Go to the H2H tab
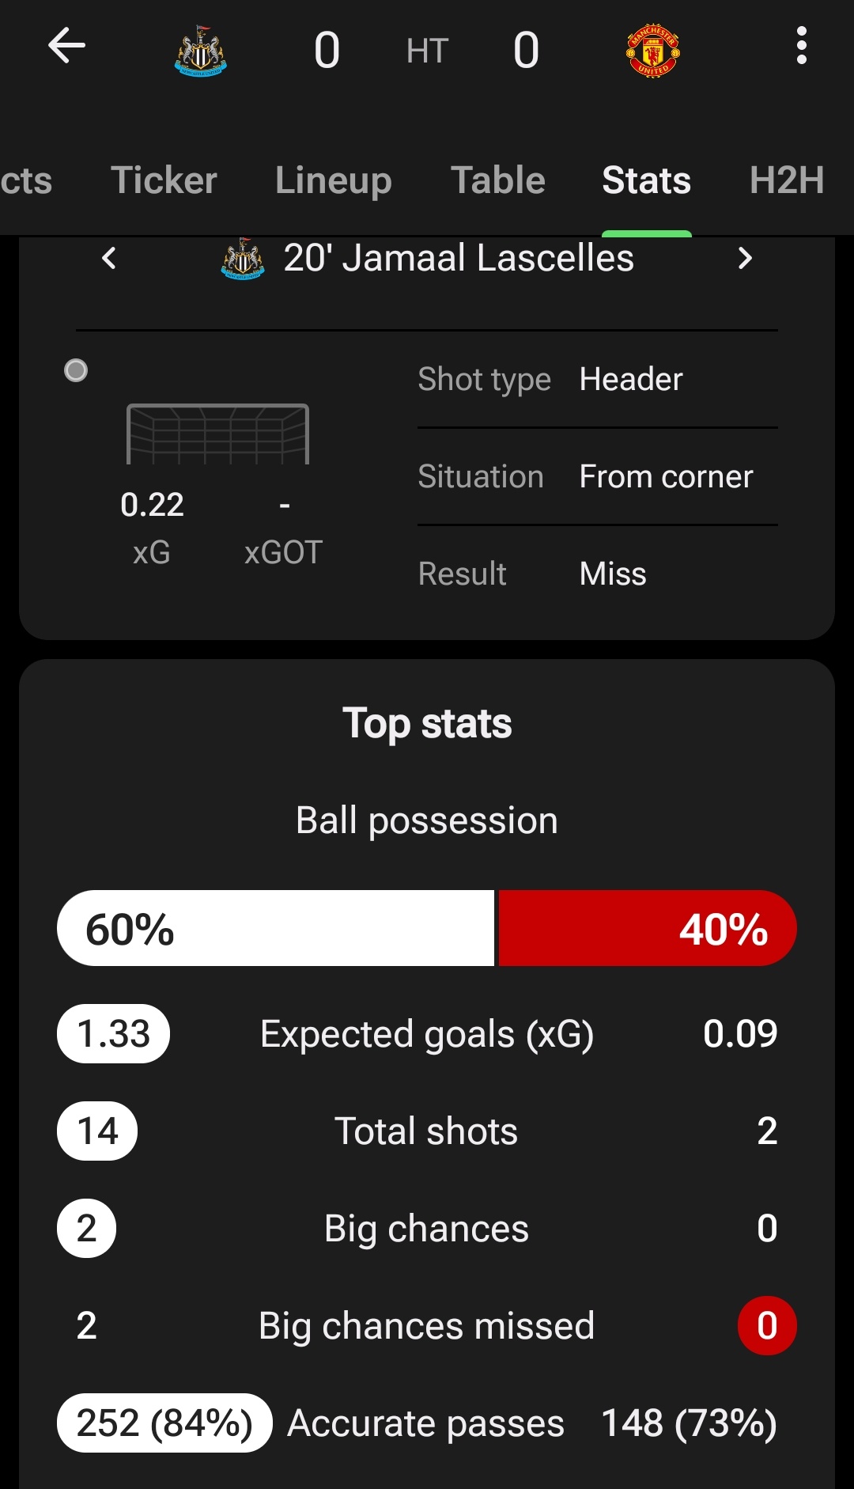Image resolution: width=854 pixels, height=1489 pixels. click(x=786, y=180)
